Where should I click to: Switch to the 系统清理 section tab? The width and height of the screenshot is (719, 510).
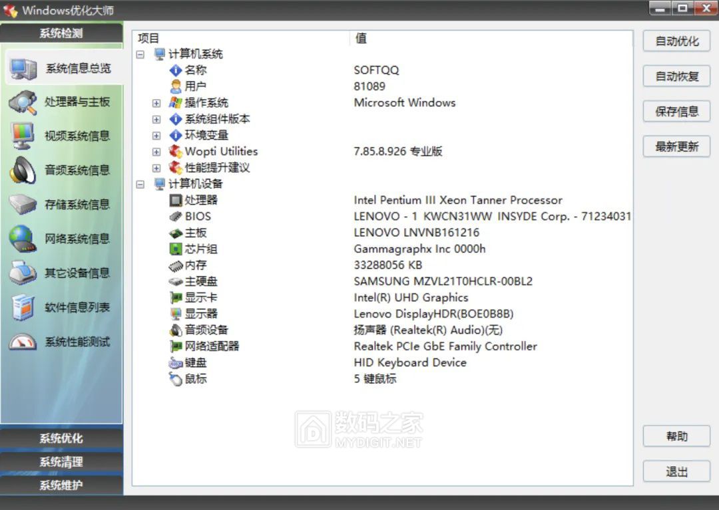click(61, 462)
